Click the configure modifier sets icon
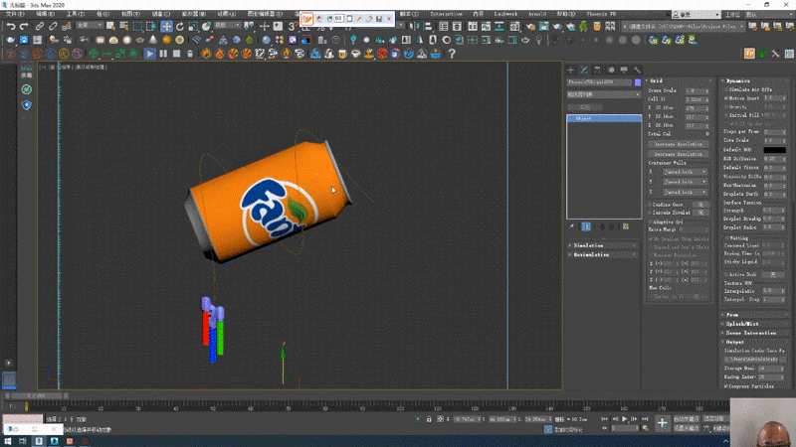Image resolution: width=796 pixels, height=447 pixels. pyautogui.click(x=626, y=226)
